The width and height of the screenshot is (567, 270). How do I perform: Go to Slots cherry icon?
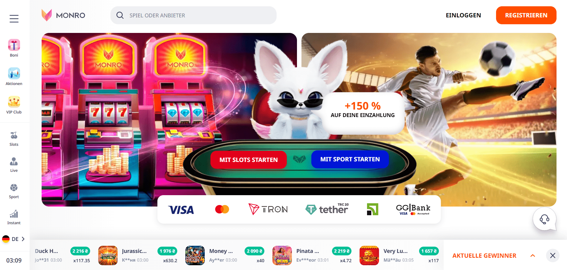tap(14, 136)
